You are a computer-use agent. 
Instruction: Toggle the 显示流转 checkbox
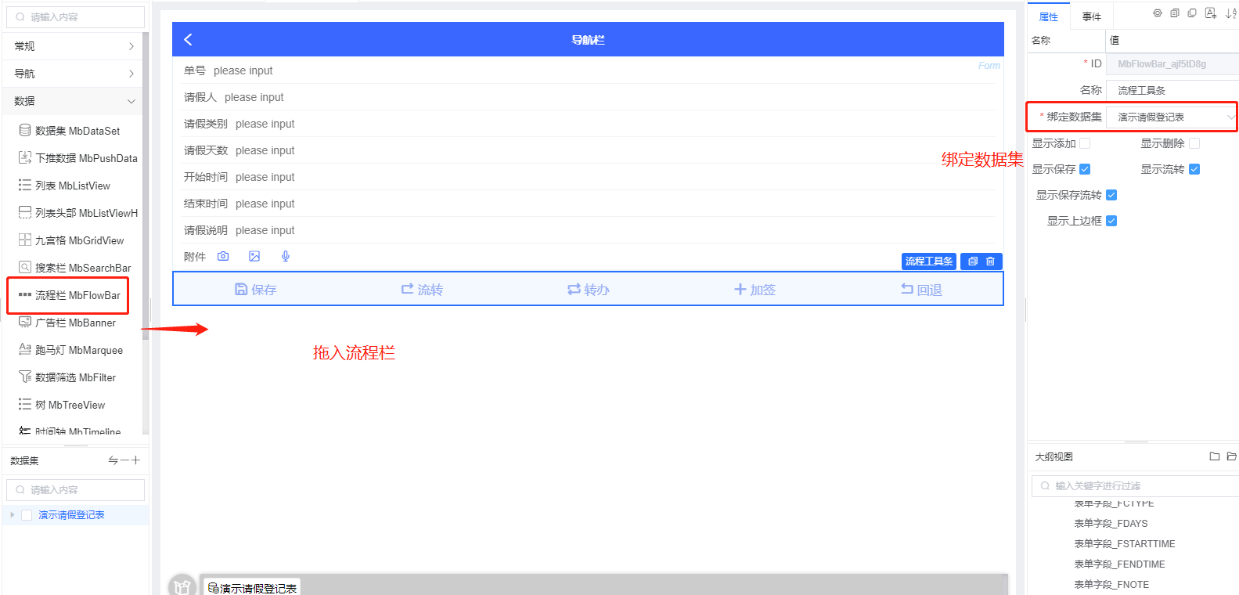click(1194, 169)
